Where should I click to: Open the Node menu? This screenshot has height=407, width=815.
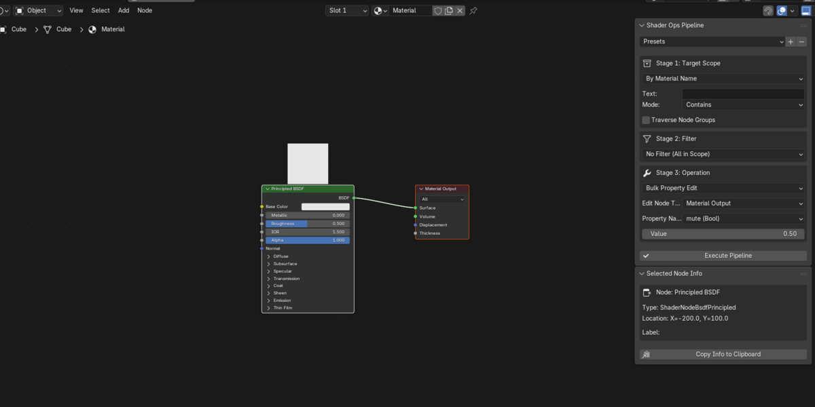coord(145,11)
